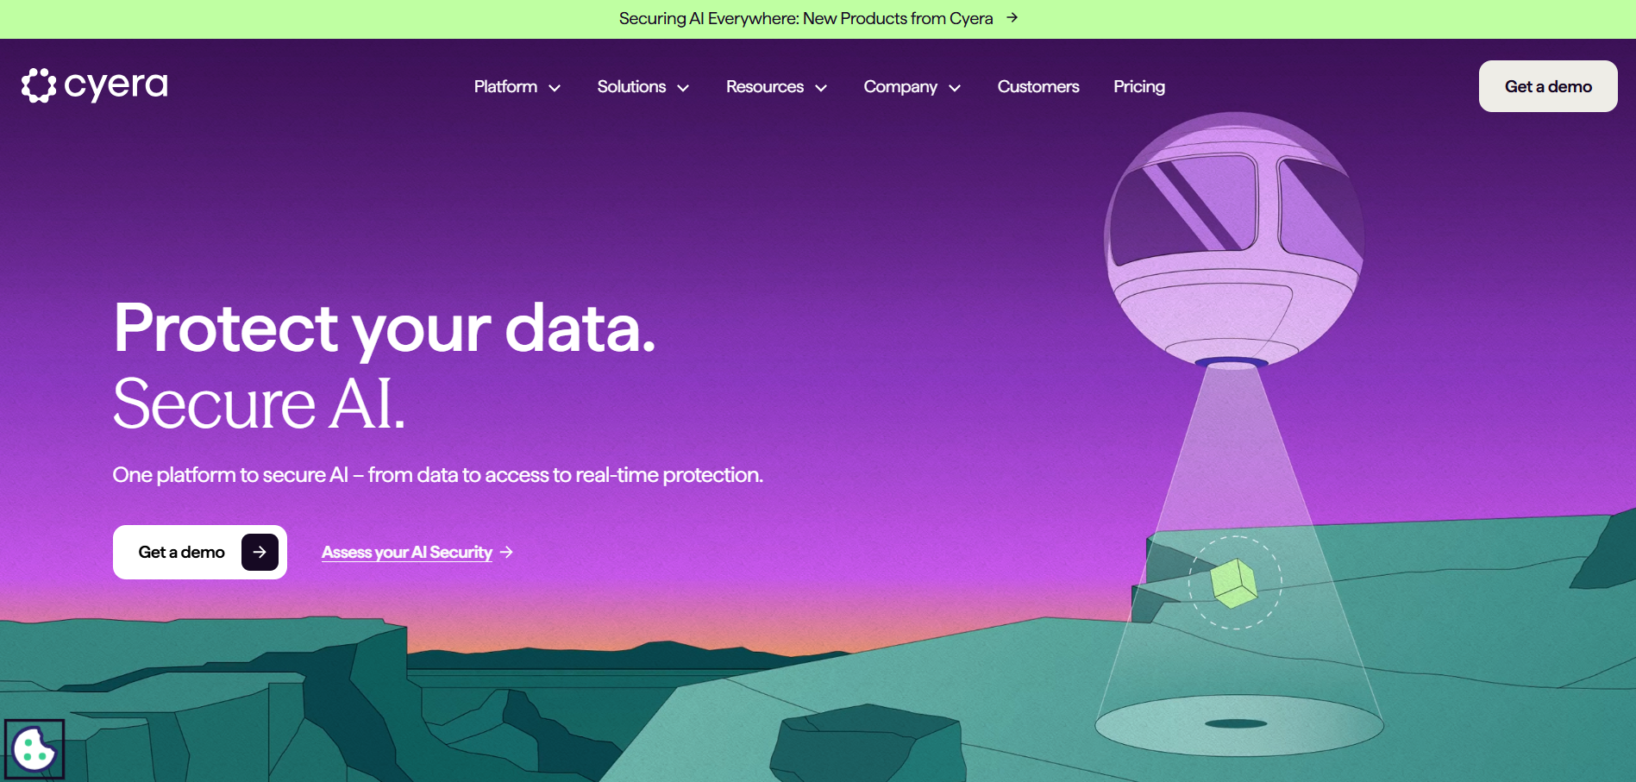Screen dimensions: 1636x782
Task: Expand the Platform chevron
Action: [x=555, y=88]
